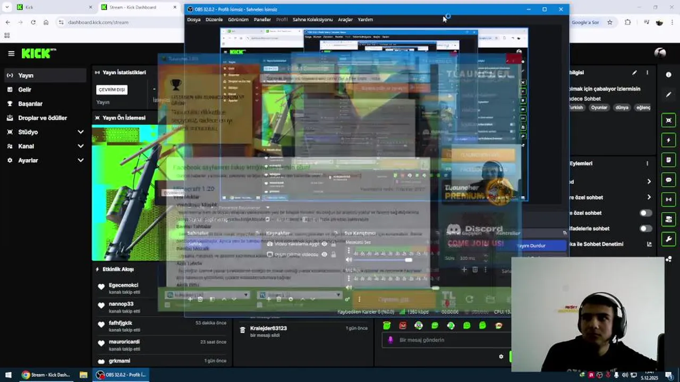680x382 pixels.
Task: Click trash icon beside Kralejder63123
Action: click(x=243, y=330)
